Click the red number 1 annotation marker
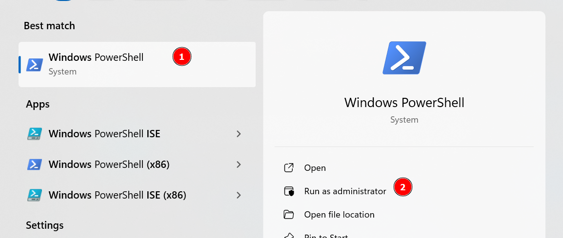 (x=181, y=57)
